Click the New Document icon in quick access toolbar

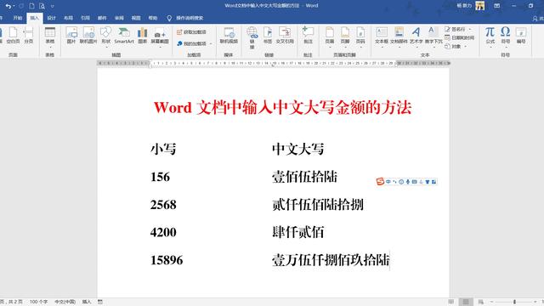pos(31,6)
